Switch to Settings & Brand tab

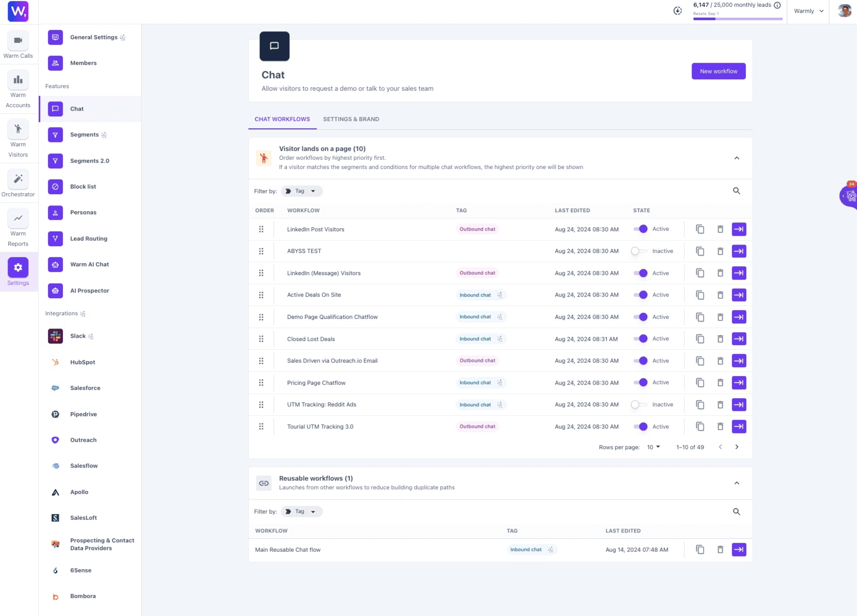click(351, 119)
